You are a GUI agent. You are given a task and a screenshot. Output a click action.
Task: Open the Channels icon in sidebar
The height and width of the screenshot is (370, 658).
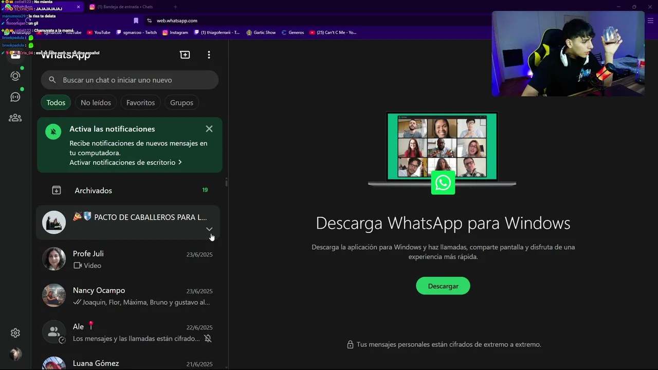tap(15, 97)
